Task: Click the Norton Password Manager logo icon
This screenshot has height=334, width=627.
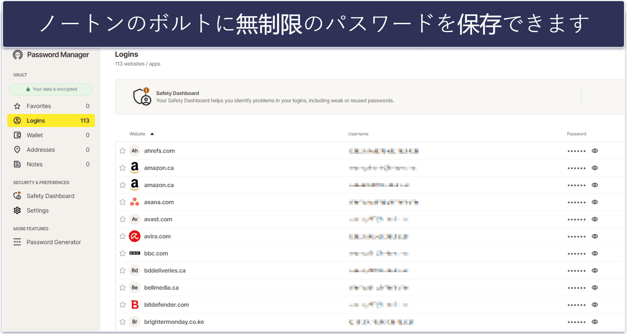Action: [x=18, y=55]
